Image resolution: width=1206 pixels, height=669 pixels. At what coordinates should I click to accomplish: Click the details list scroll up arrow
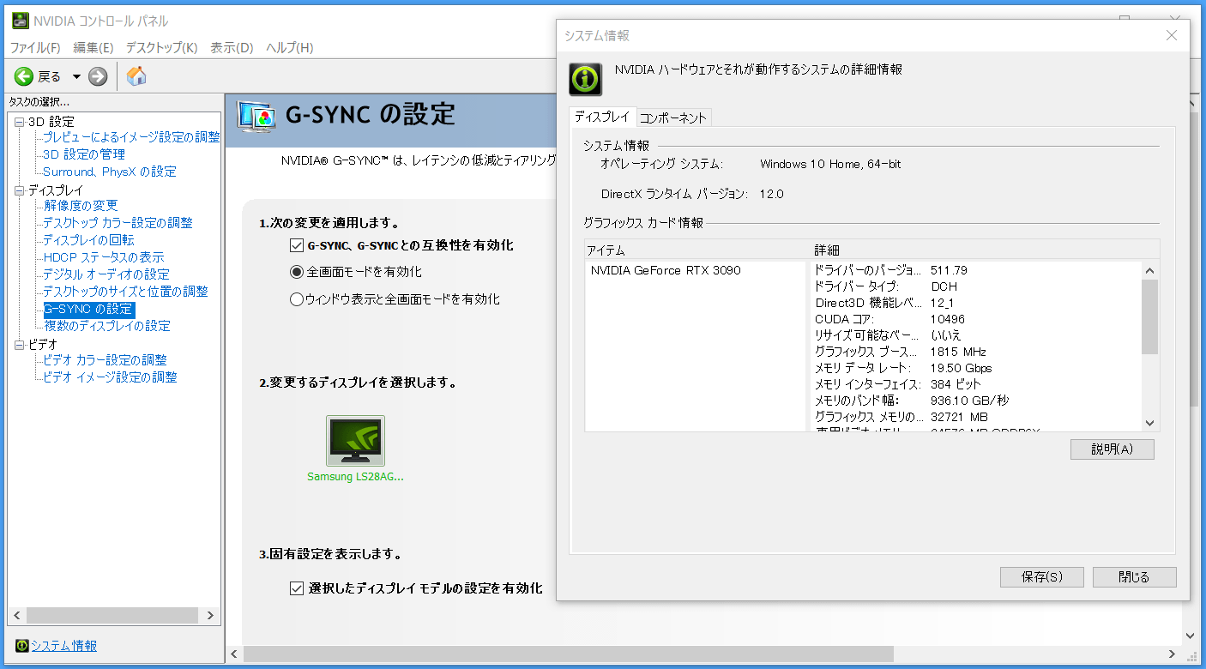1150,270
